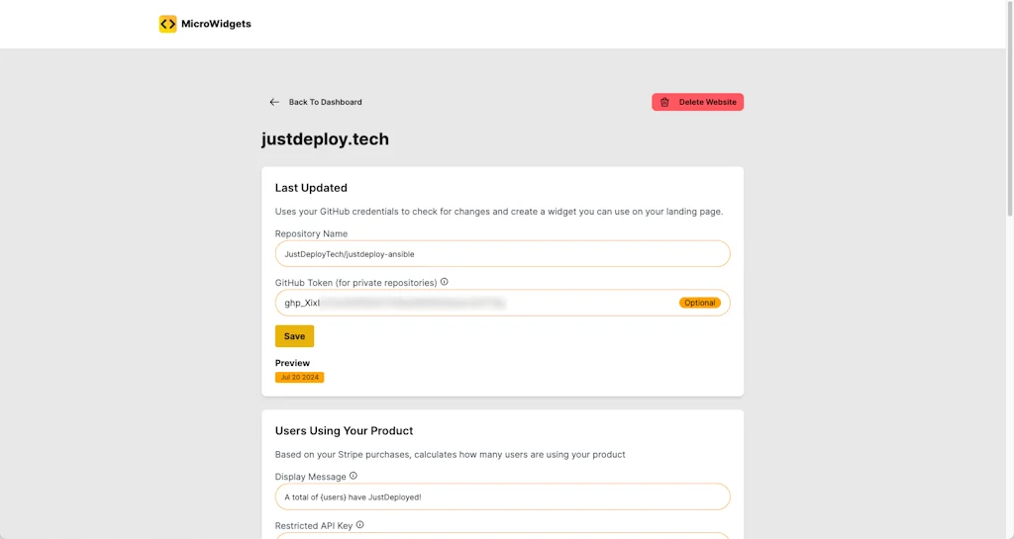Click the info icon beside Display Message
This screenshot has height=539, width=1014.
354,476
